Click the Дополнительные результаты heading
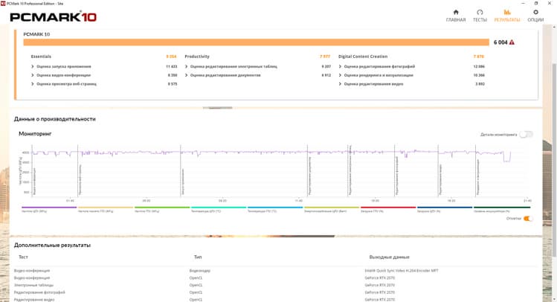Image resolution: width=557 pixels, height=302 pixels. pyautogui.click(x=52, y=245)
